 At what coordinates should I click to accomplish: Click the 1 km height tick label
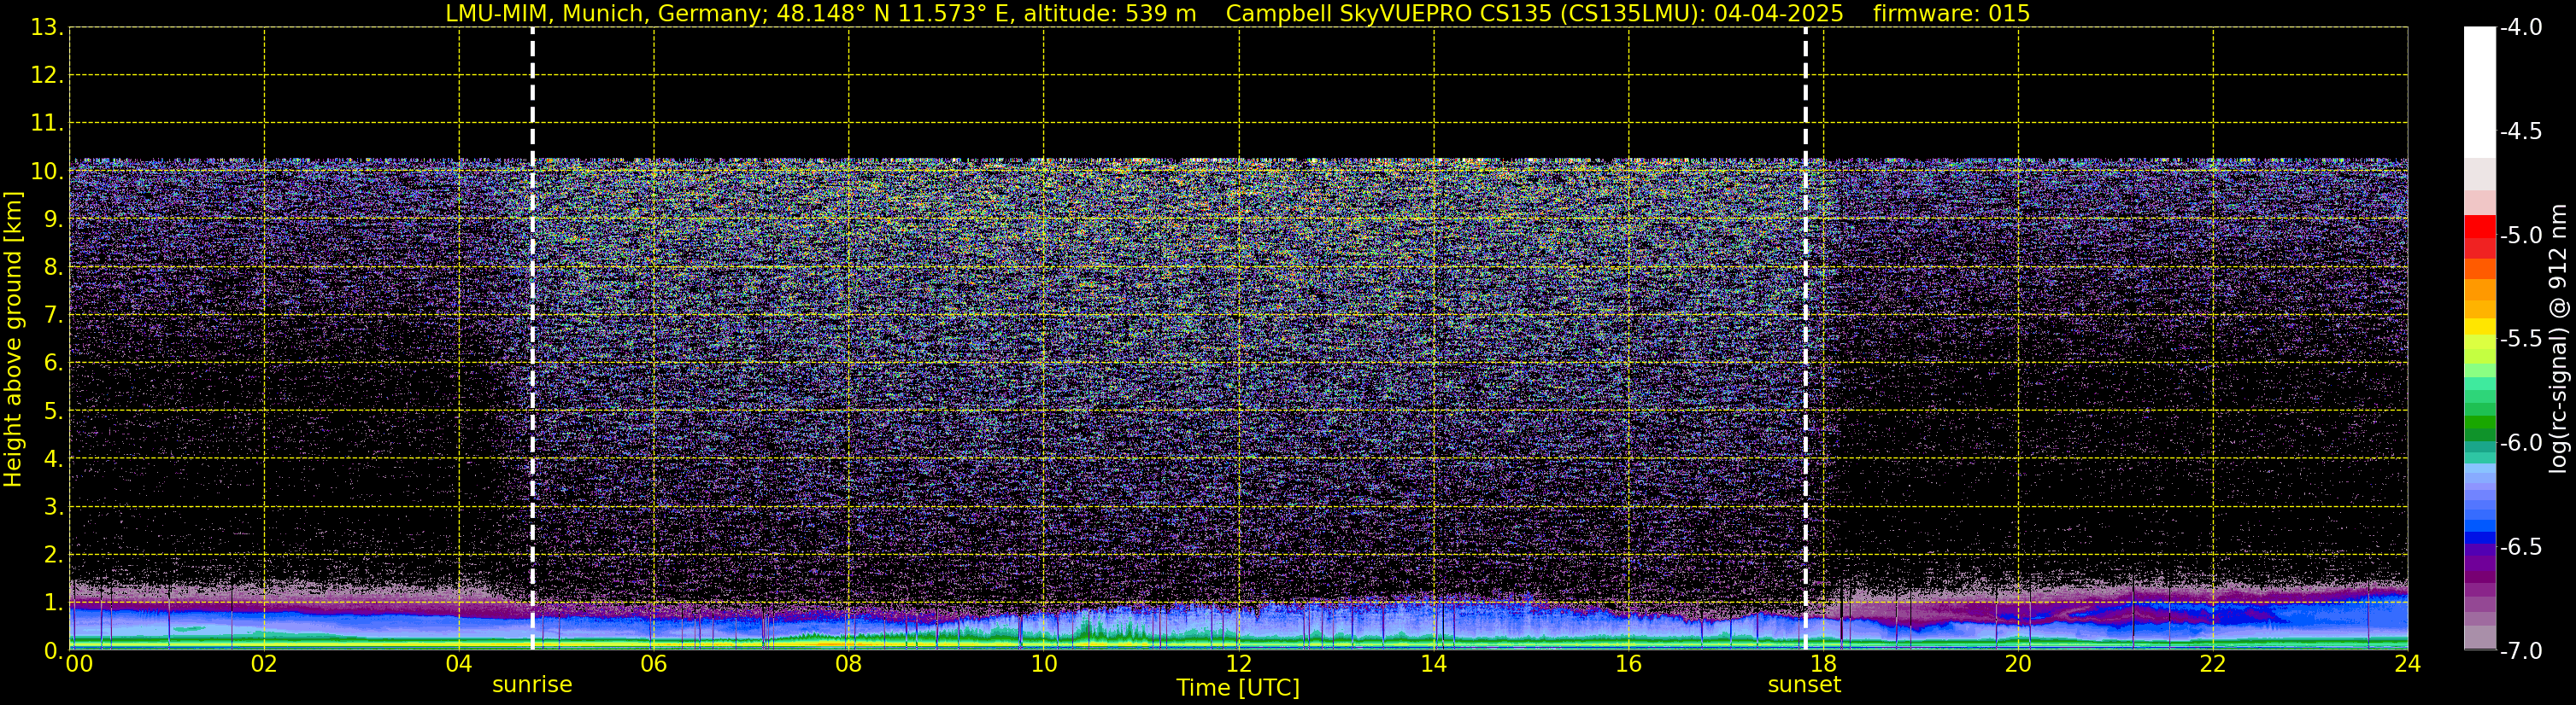coord(54,602)
